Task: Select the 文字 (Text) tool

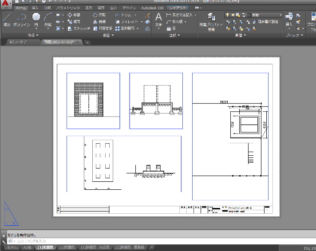Action: click(x=158, y=20)
